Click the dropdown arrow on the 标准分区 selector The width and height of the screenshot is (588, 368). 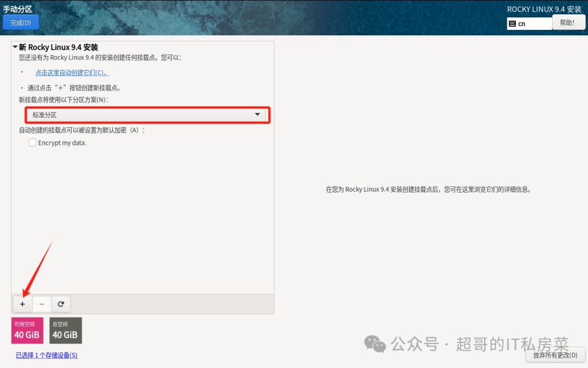[257, 114]
